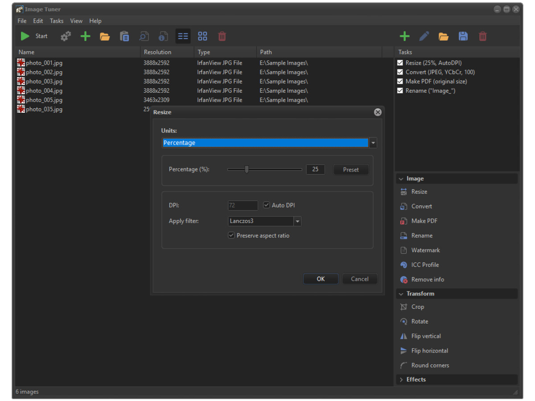
Task: Click the Preset button
Action: 351,170
